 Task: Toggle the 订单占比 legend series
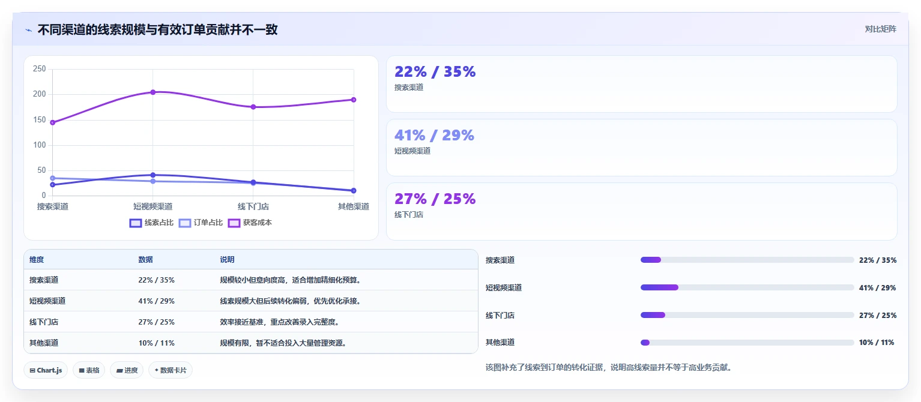pos(201,223)
